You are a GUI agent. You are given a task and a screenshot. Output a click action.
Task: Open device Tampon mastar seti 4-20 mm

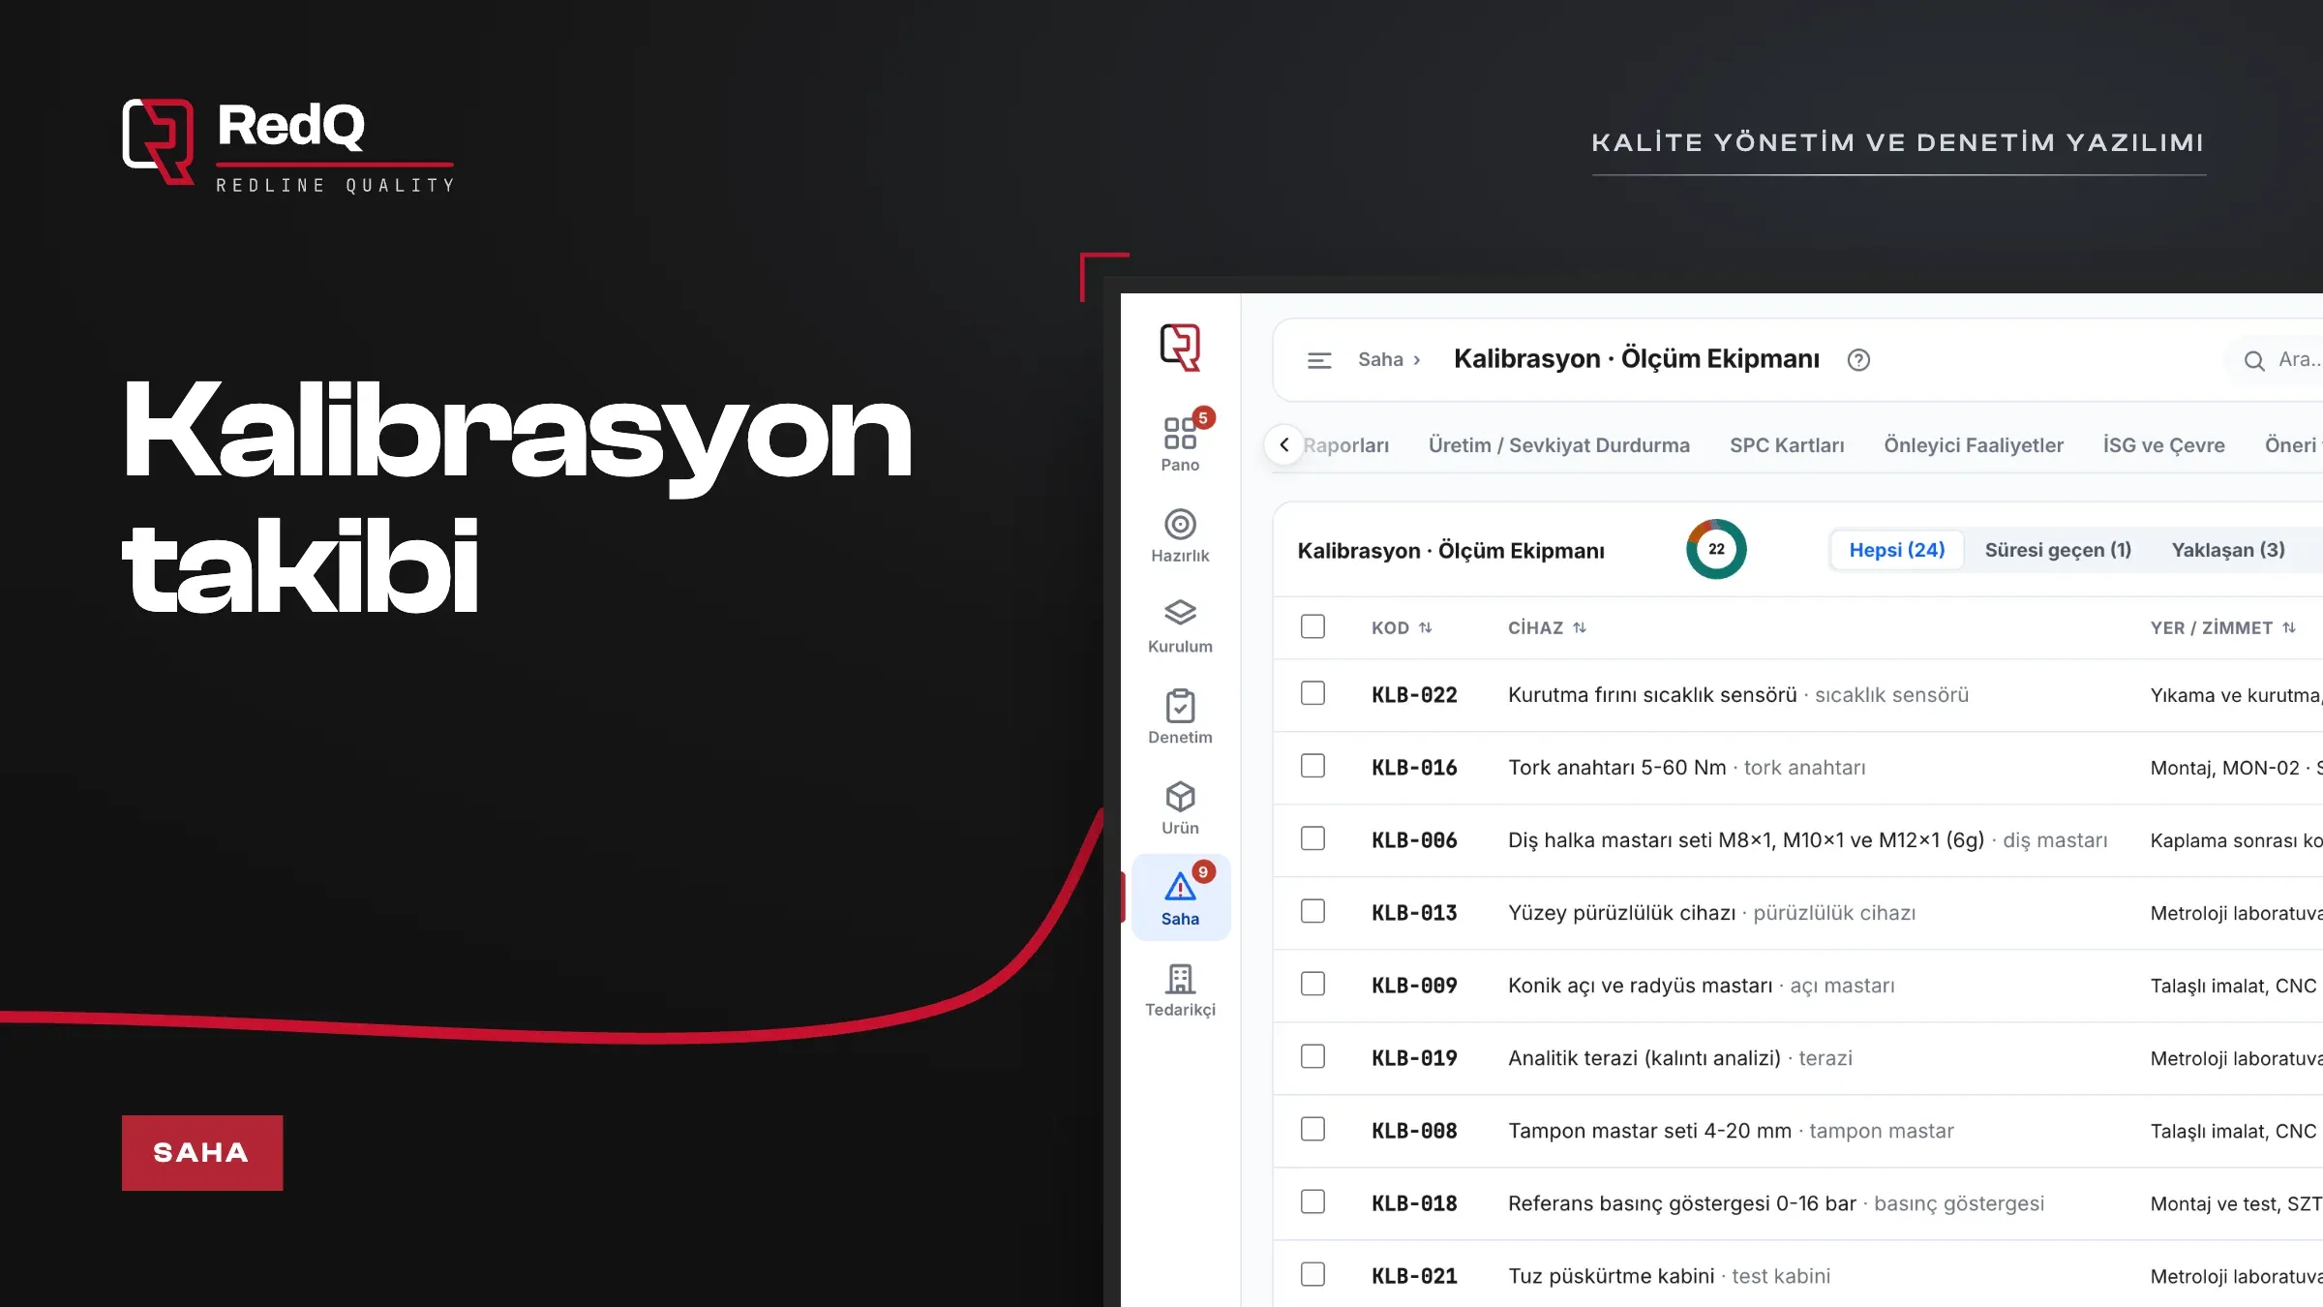coord(1650,1131)
